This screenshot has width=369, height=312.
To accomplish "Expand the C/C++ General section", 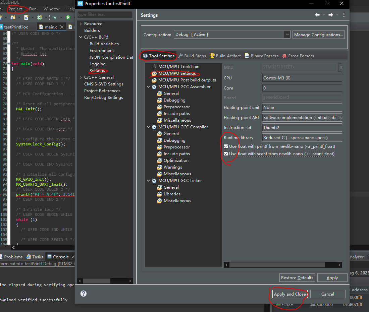I will tap(80, 77).
